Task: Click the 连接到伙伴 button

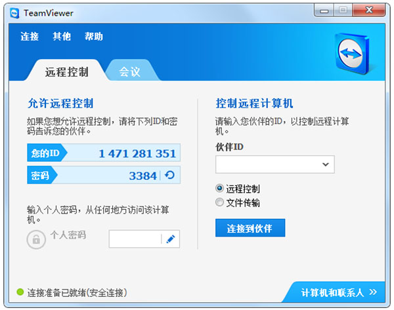Action: pos(250,227)
